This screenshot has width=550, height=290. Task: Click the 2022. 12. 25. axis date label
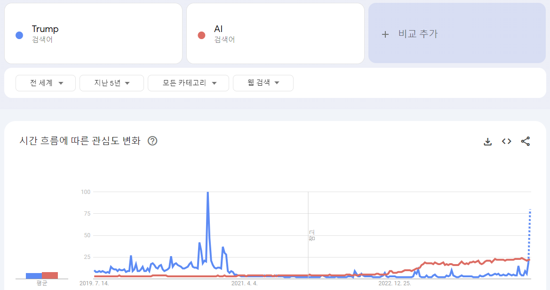(x=395, y=283)
